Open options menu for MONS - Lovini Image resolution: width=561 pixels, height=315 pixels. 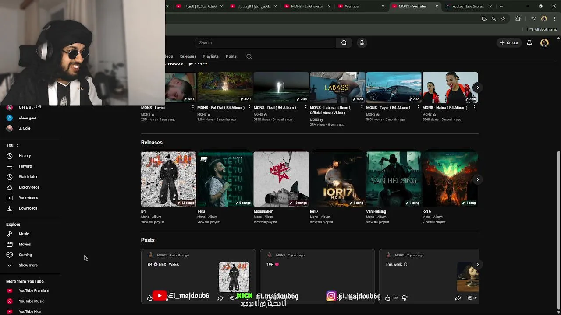[193, 108]
